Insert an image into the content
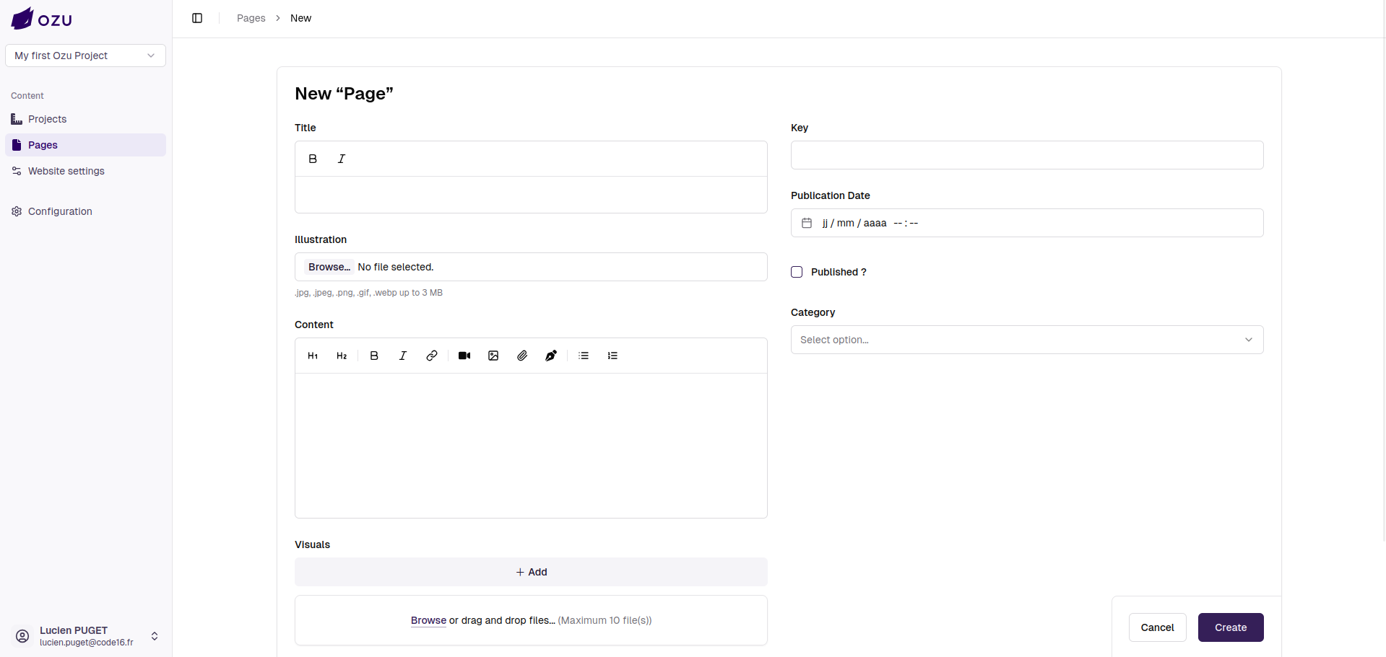Viewport: 1386px width, 657px height. 493,356
